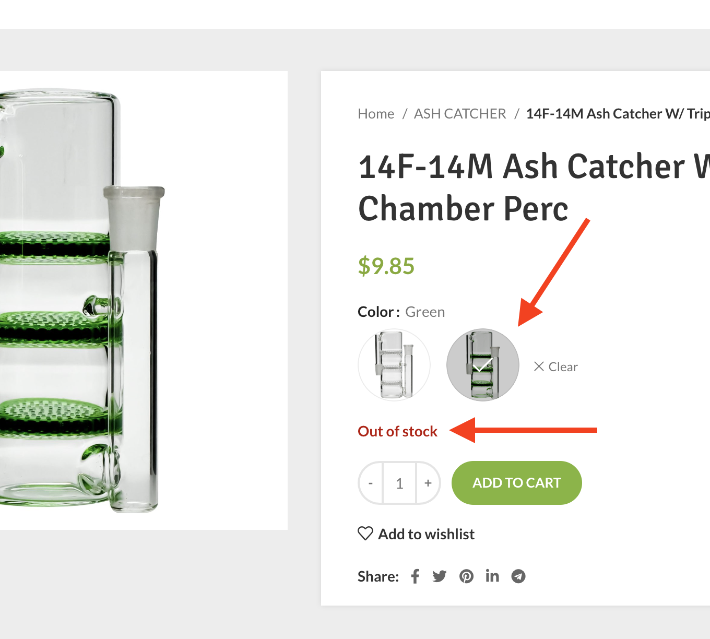This screenshot has width=710, height=639.
Task: Increase quantity with plus button
Action: coord(428,483)
